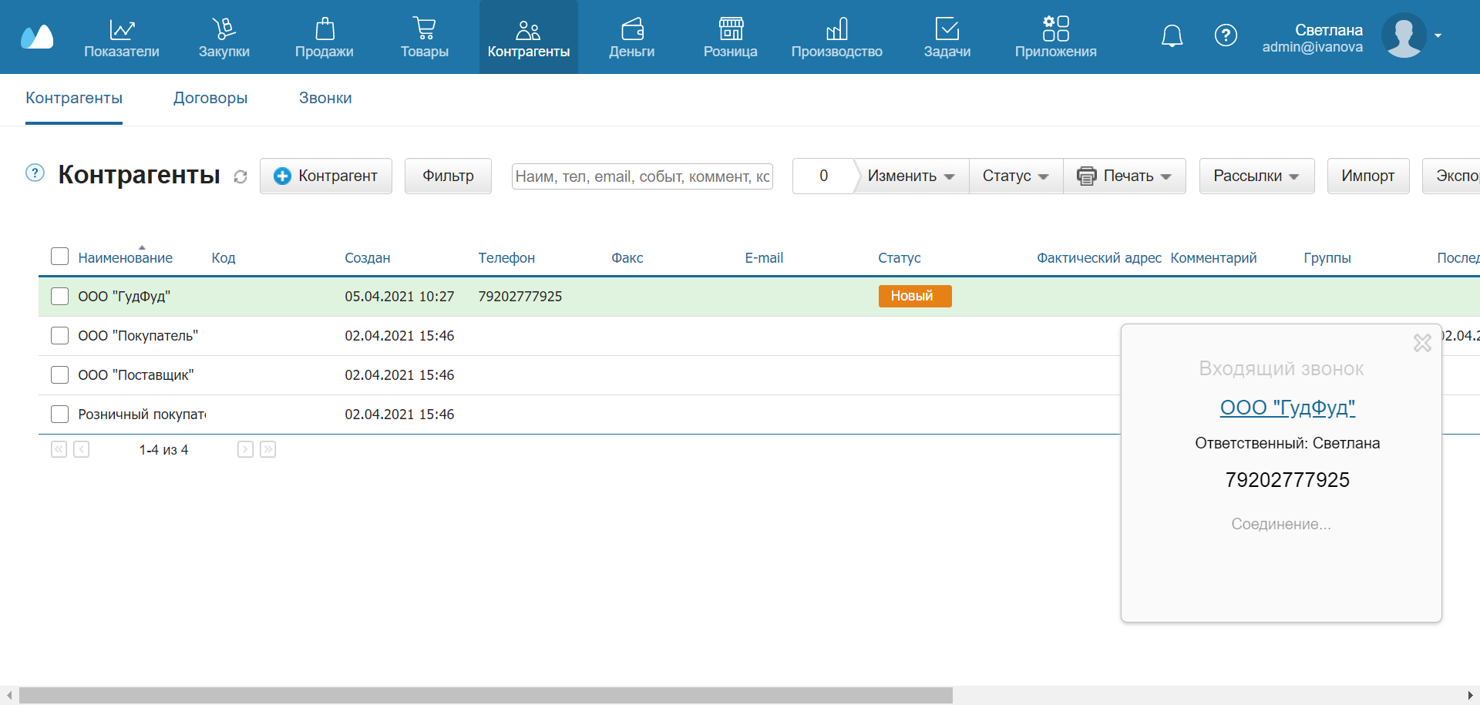Open the Статус dropdown menu

click(1015, 176)
